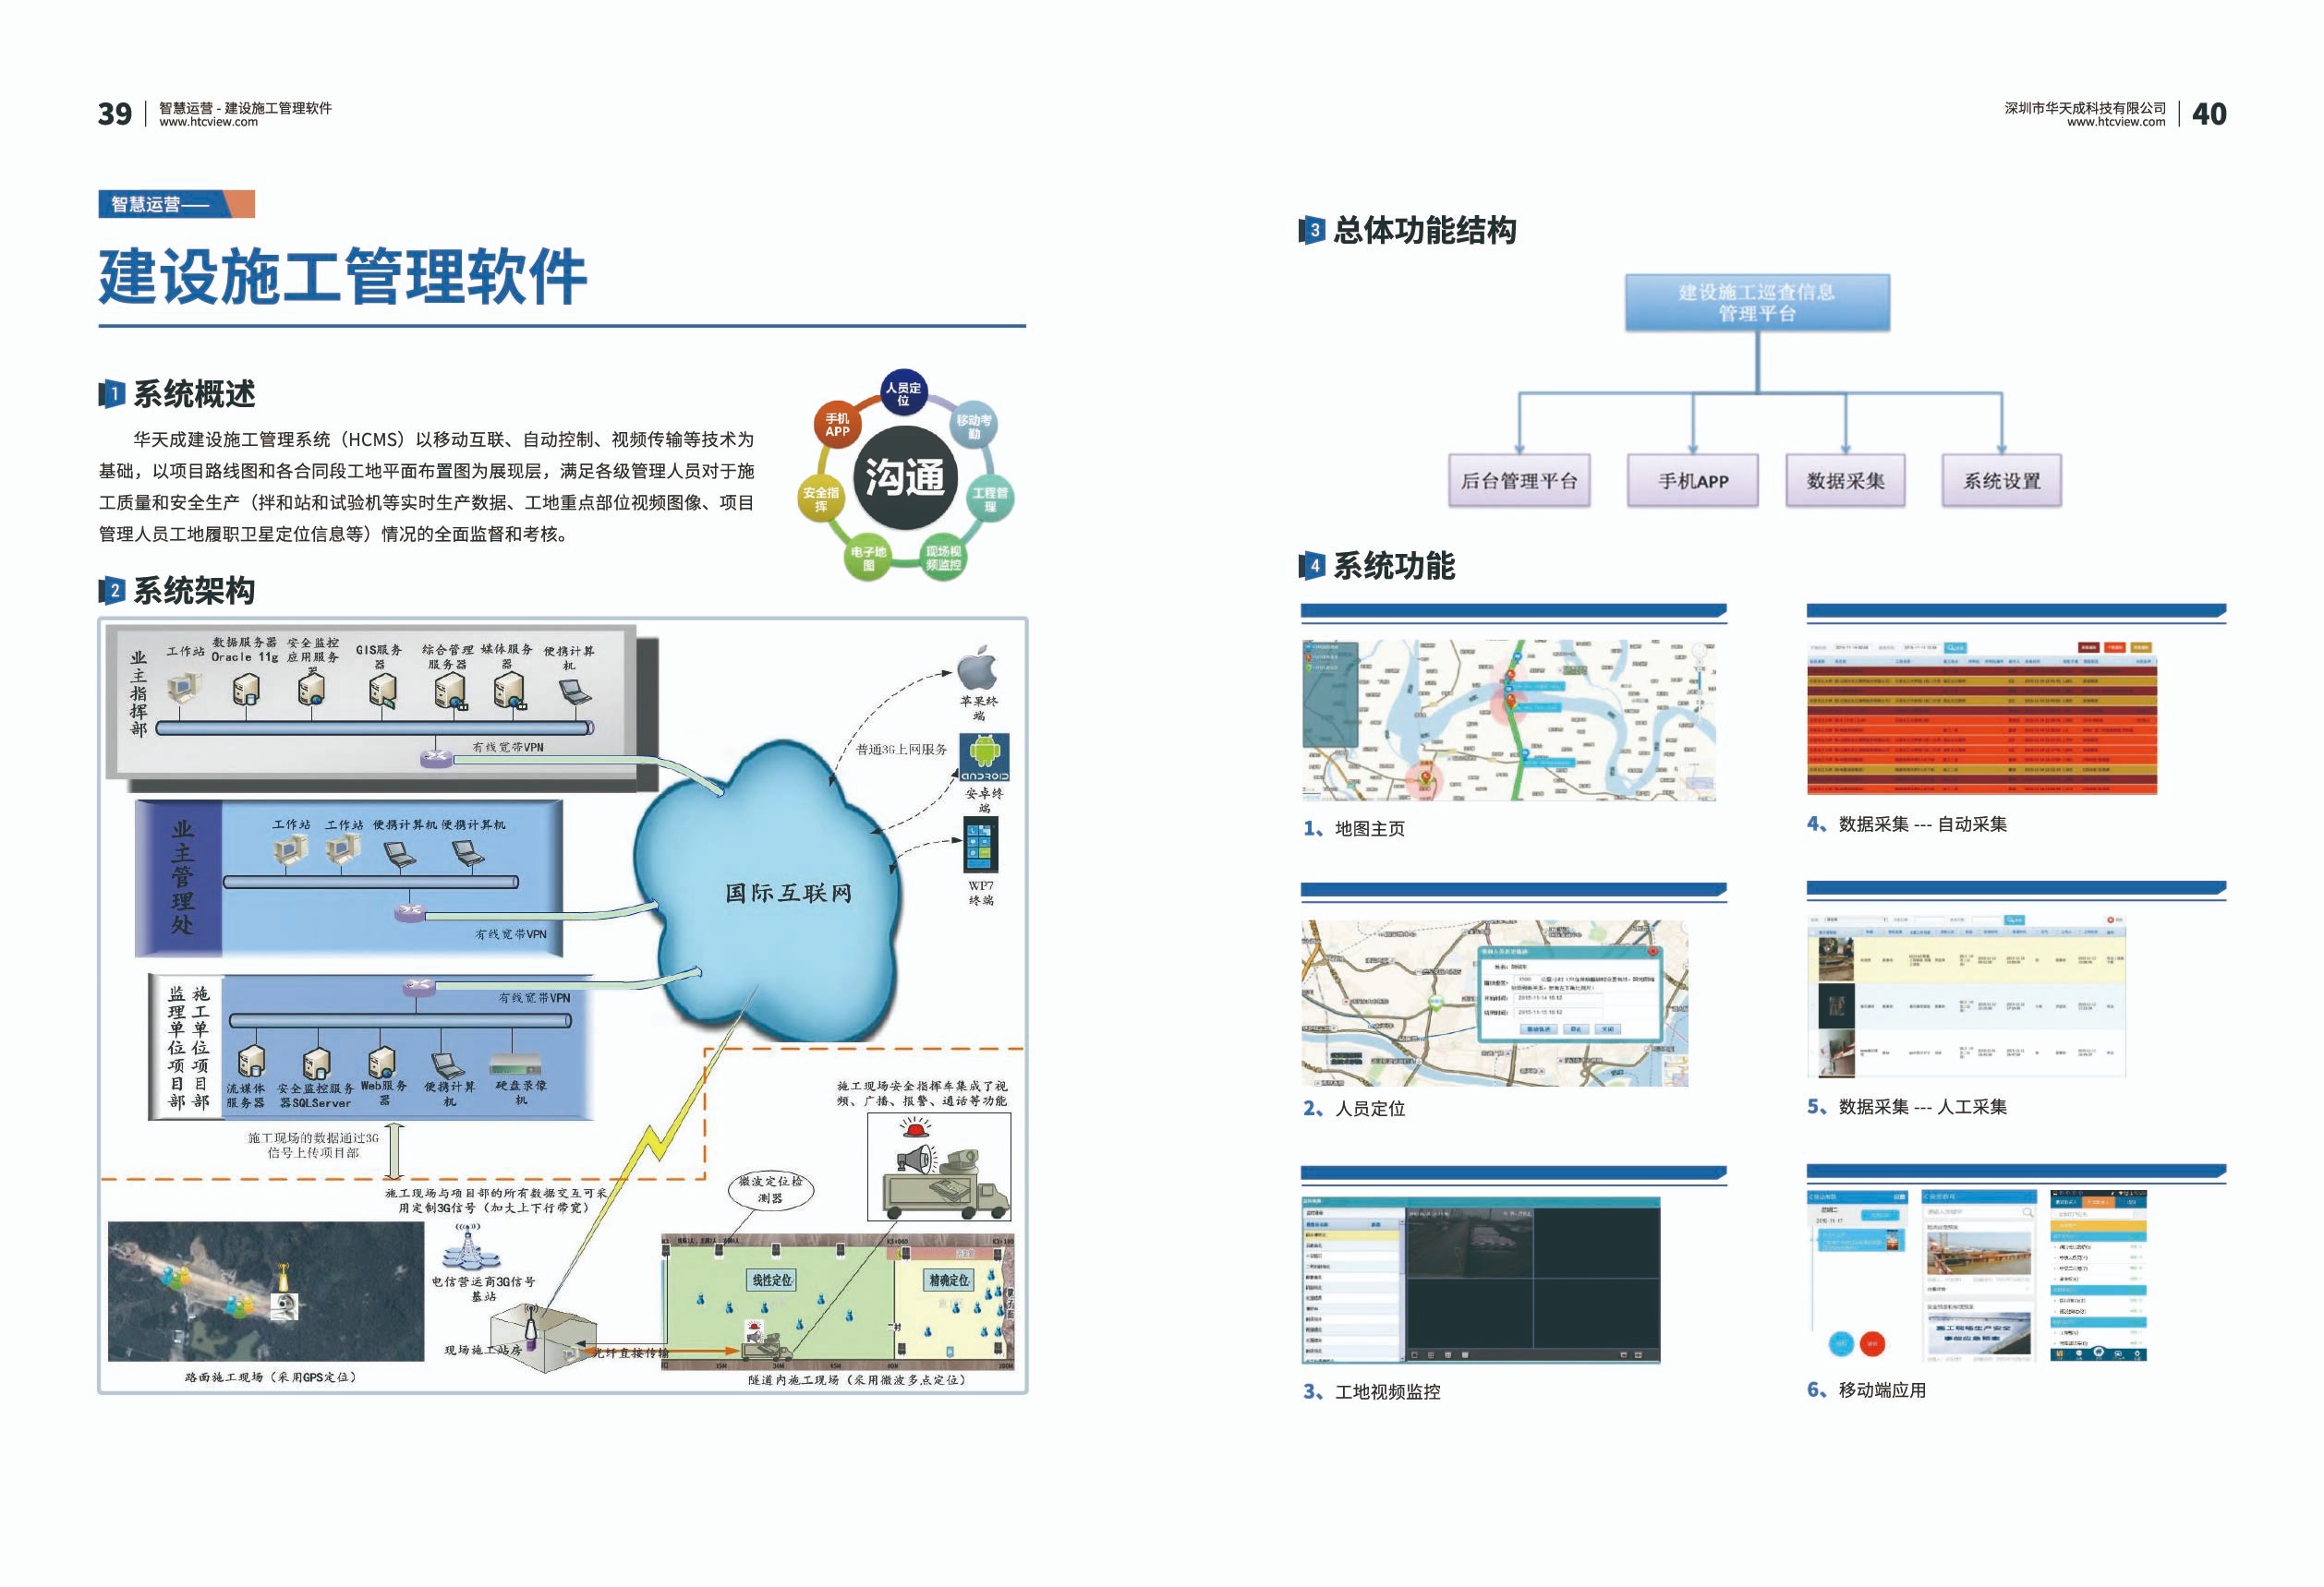Select the Android 安卓终端 icon
The width and height of the screenshot is (2324, 1587).
click(x=986, y=758)
